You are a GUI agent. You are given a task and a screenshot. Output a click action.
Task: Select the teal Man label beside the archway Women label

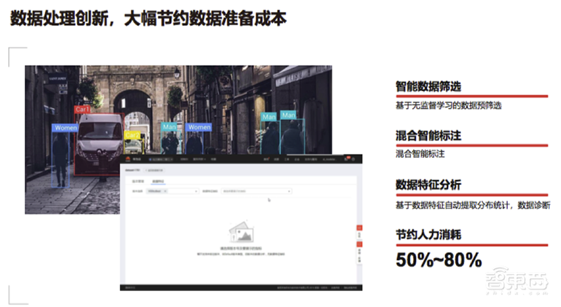click(x=169, y=127)
